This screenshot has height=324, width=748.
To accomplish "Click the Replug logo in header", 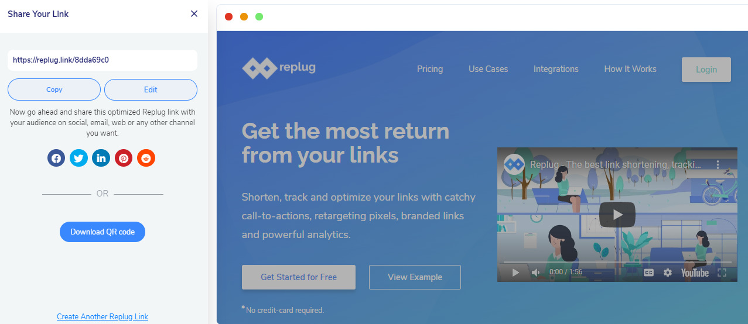I will pos(279,68).
